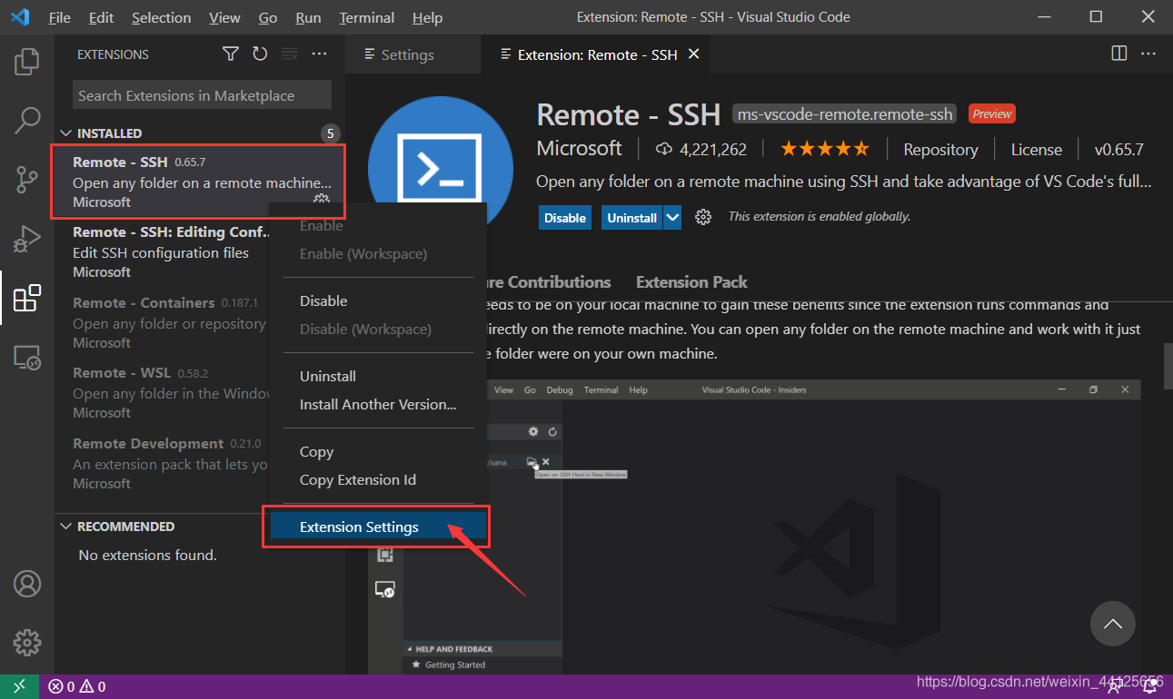Open the Repository link
Screen dimensions: 1173x699
click(939, 150)
